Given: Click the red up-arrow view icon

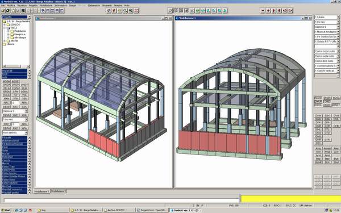Looking at the screenshot, I should 274,10.
